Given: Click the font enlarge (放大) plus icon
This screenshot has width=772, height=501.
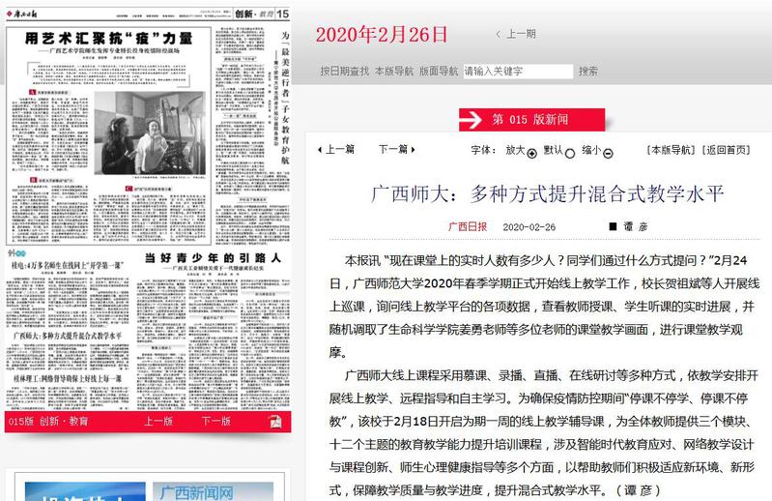Looking at the screenshot, I should click(531, 152).
